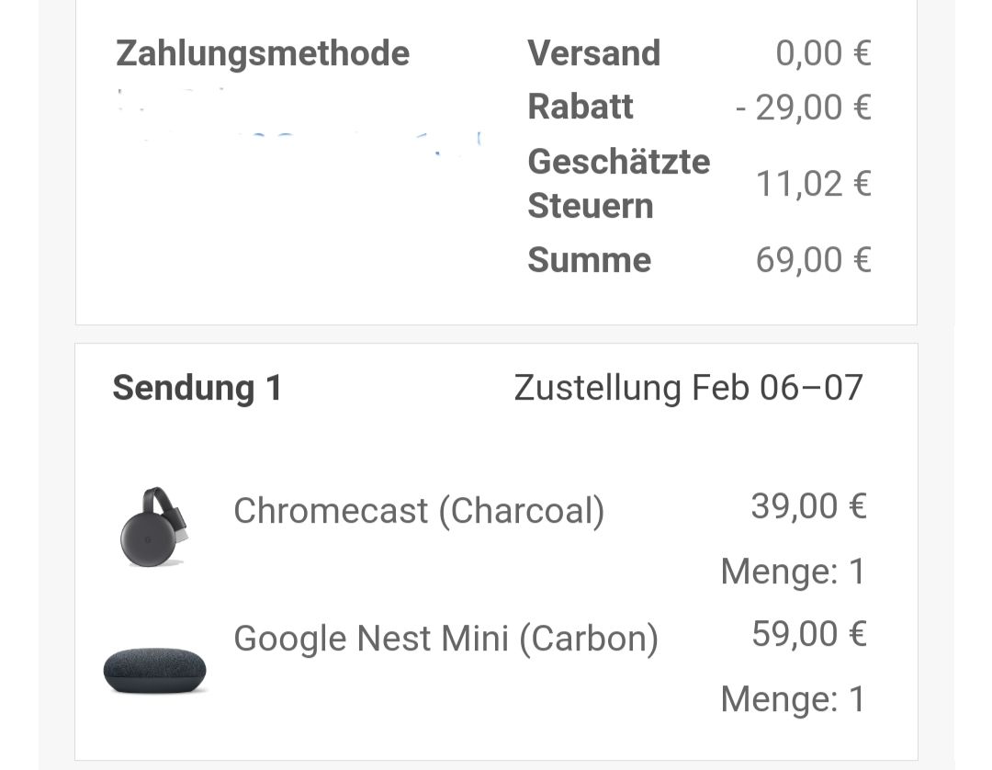Click the Google Nest Mini product image
Viewport: 992px width, 770px height.
pyautogui.click(x=155, y=670)
